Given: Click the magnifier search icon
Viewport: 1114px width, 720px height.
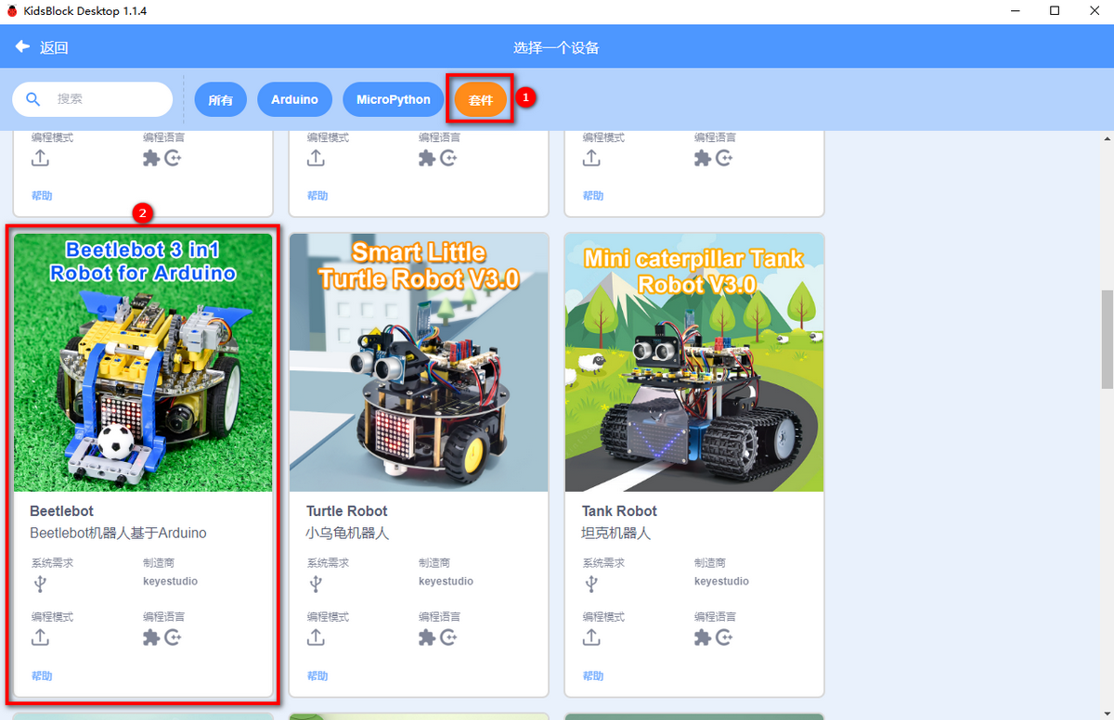Looking at the screenshot, I should click(33, 99).
